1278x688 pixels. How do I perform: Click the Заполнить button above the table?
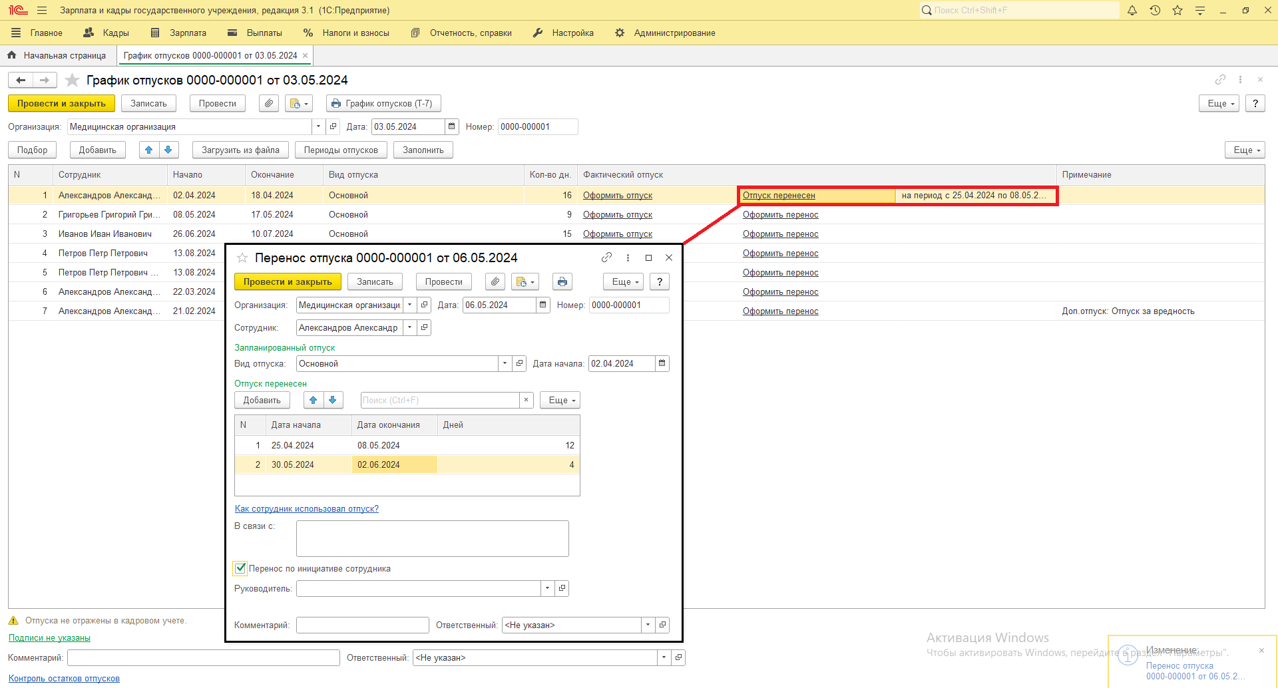click(423, 150)
